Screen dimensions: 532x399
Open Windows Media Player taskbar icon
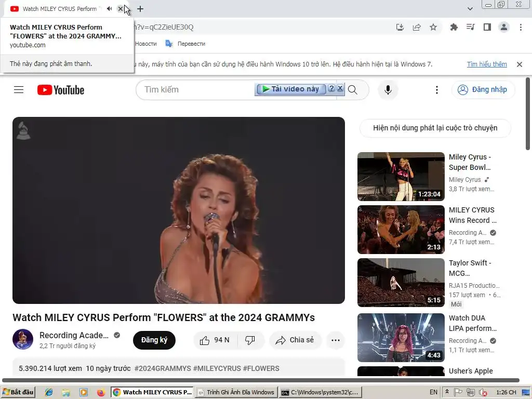[84, 392]
